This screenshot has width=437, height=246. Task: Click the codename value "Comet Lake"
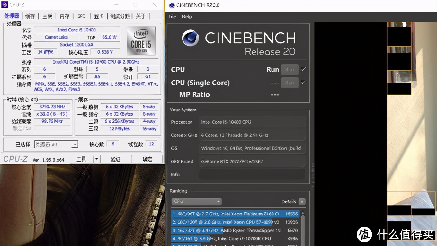pyautogui.click(x=56, y=37)
